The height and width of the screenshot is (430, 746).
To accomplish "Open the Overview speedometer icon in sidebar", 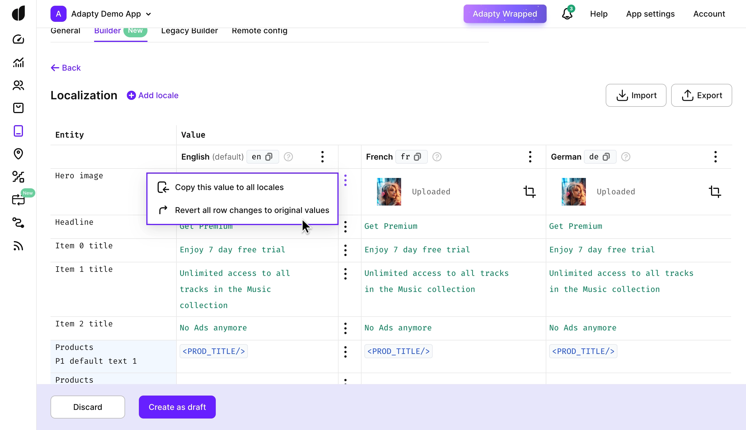I will tap(18, 39).
